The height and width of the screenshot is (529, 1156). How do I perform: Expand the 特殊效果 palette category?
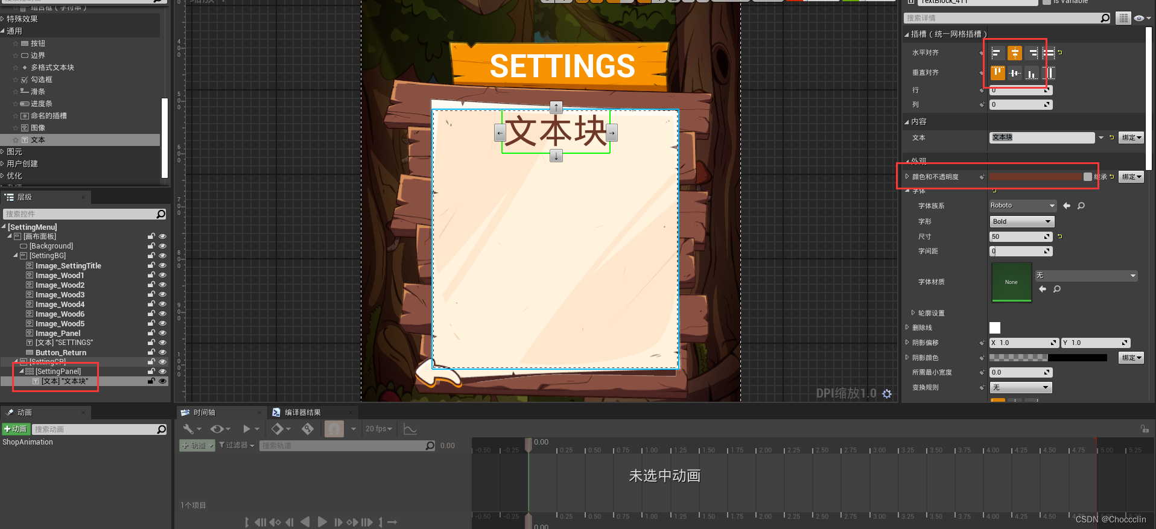pyautogui.click(x=3, y=19)
